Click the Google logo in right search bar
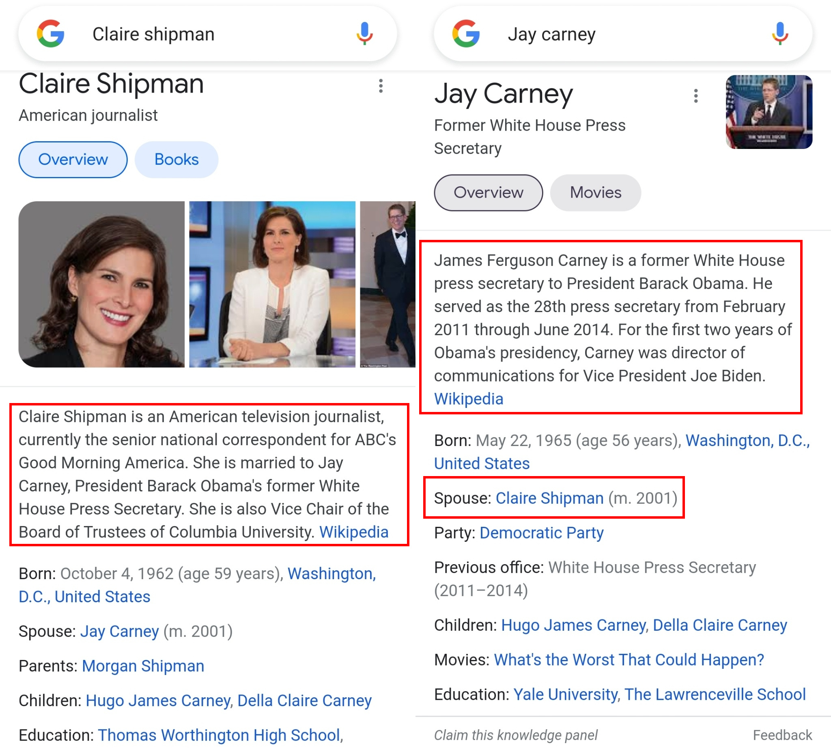 click(x=466, y=34)
